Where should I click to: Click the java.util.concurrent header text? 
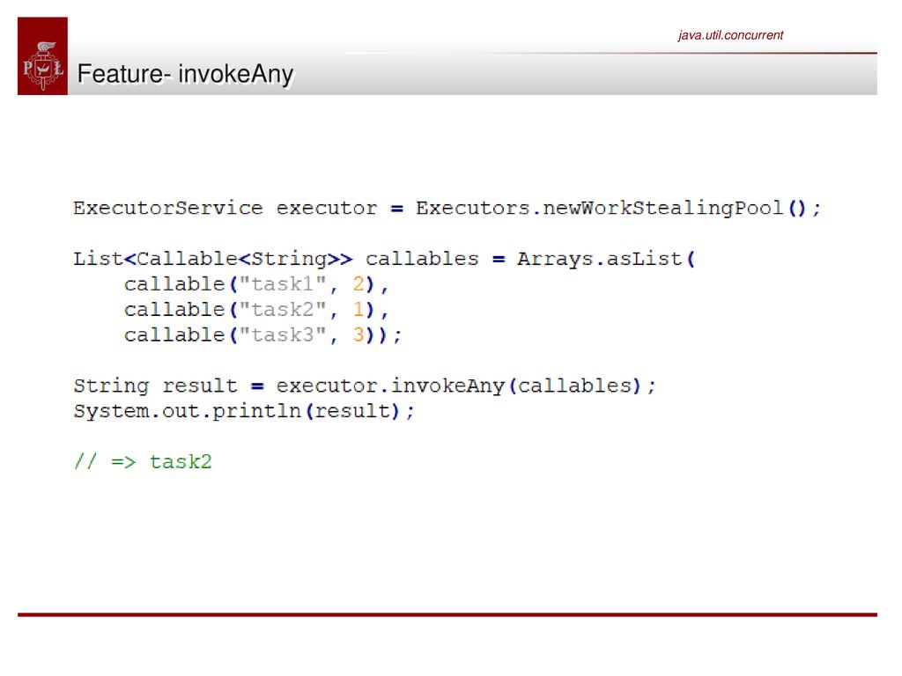pos(730,35)
